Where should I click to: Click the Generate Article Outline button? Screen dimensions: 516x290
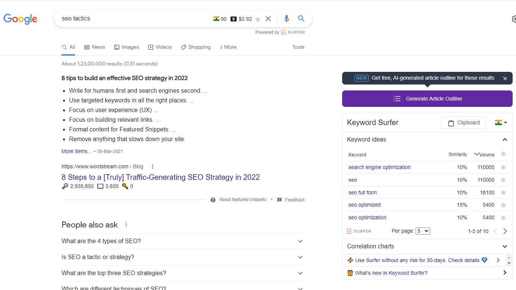[x=427, y=99]
